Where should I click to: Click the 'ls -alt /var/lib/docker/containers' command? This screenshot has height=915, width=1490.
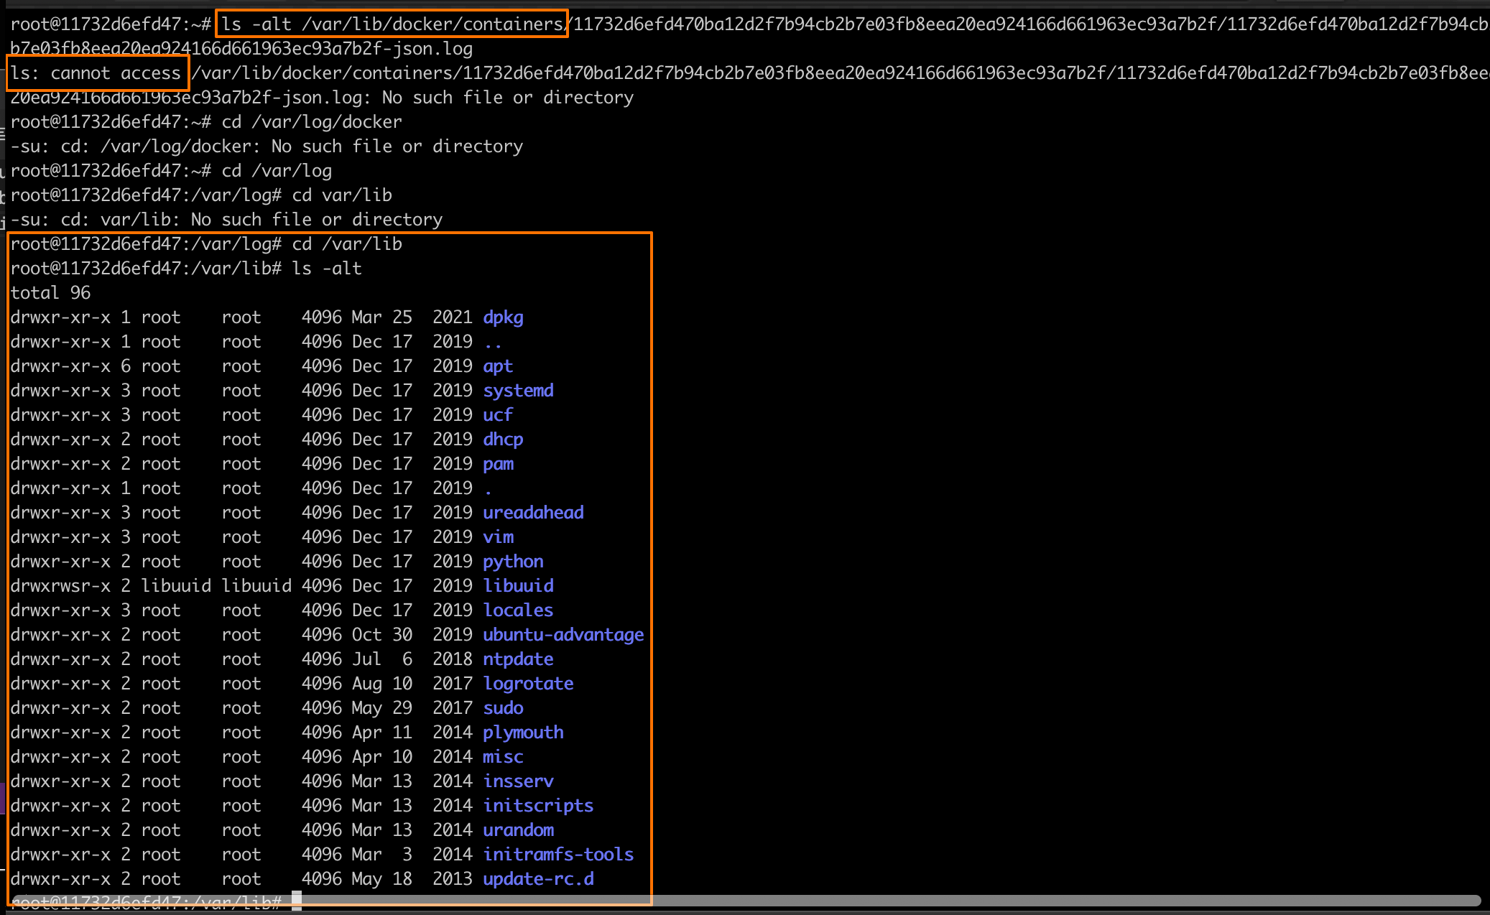pyautogui.click(x=392, y=24)
